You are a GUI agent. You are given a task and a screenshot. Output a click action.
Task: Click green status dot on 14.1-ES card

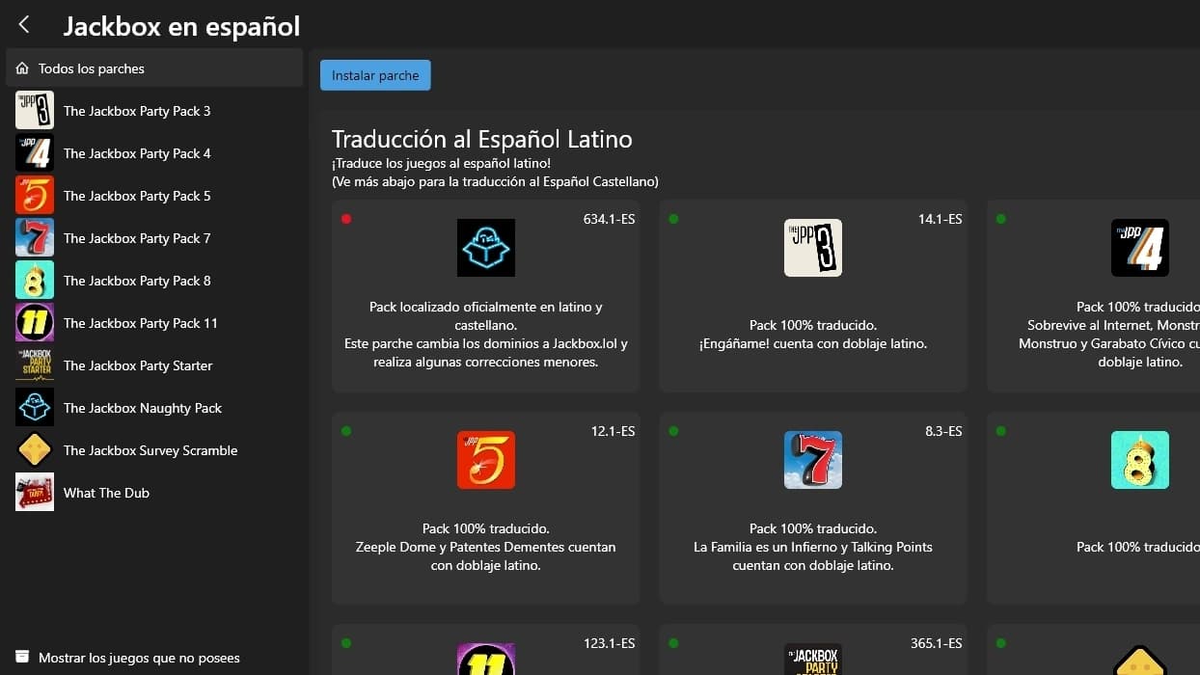pos(673,219)
